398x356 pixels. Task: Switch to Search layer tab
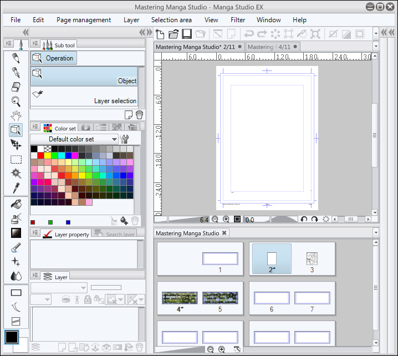[114, 233]
